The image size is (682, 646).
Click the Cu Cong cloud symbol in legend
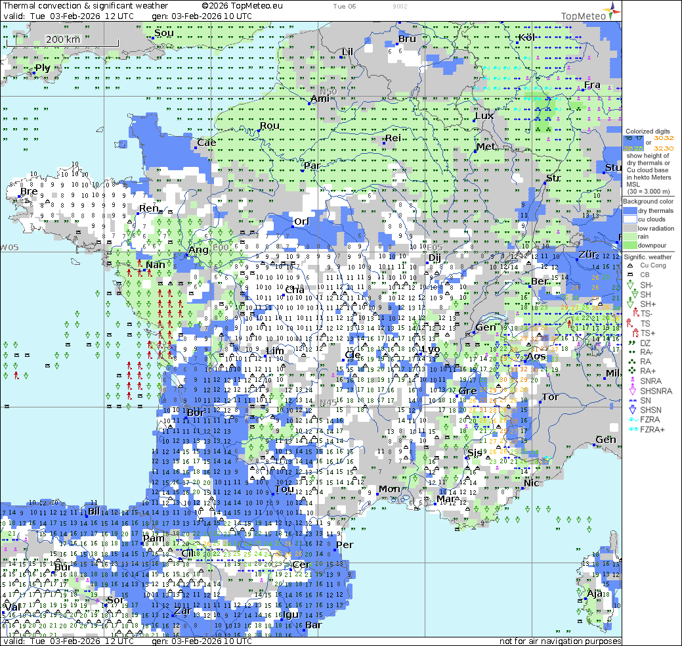(x=629, y=265)
